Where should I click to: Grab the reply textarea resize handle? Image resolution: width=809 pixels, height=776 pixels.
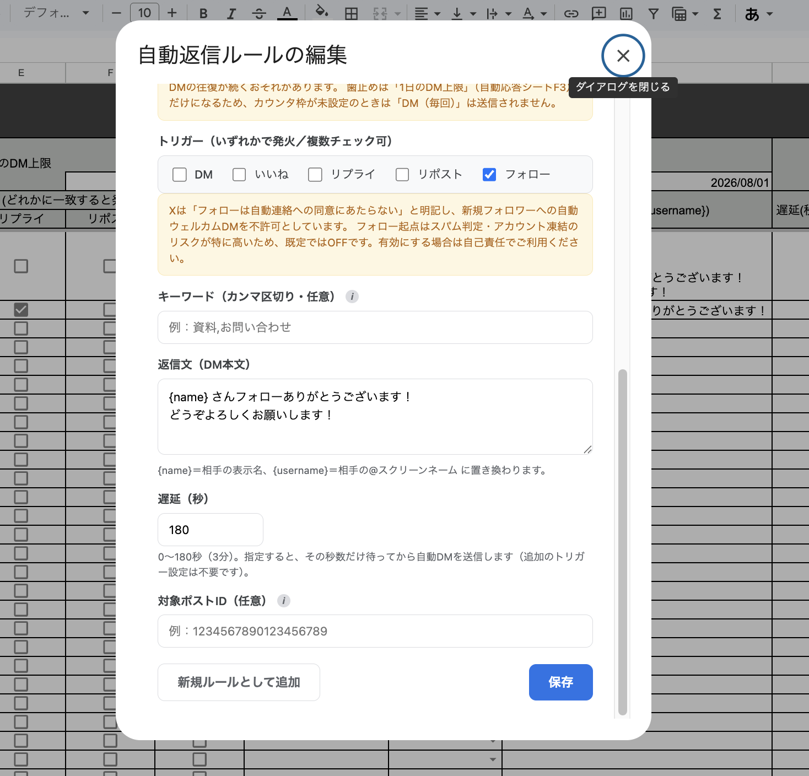coord(587,449)
